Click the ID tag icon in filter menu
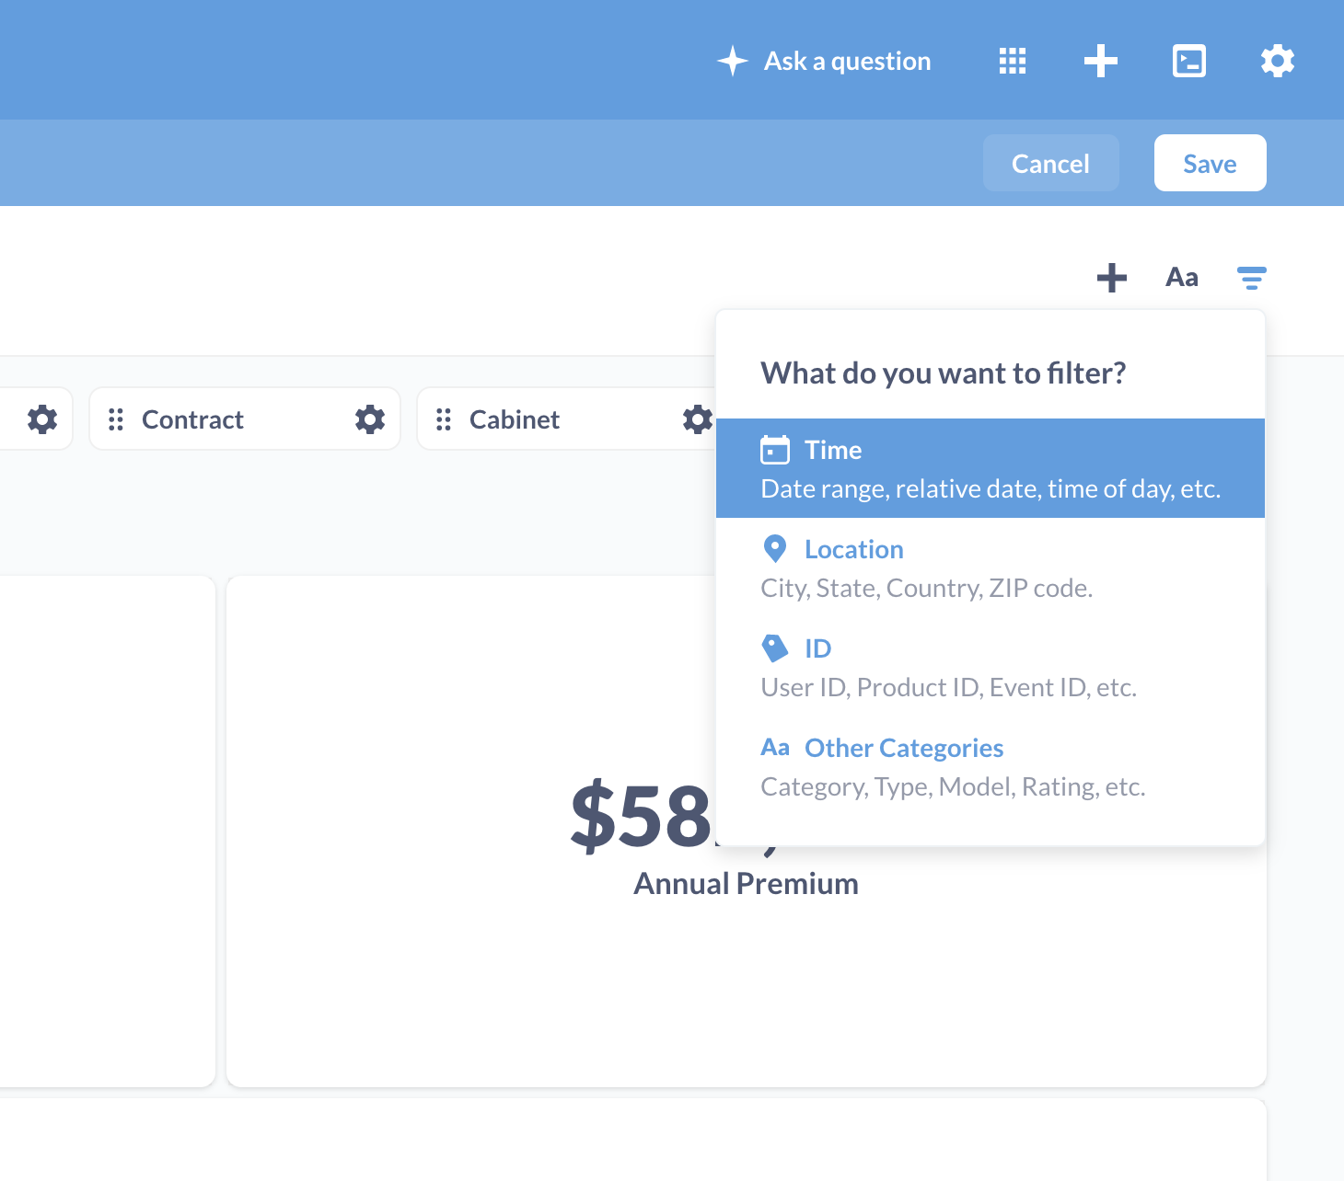The image size is (1344, 1181). pyautogui.click(x=775, y=648)
